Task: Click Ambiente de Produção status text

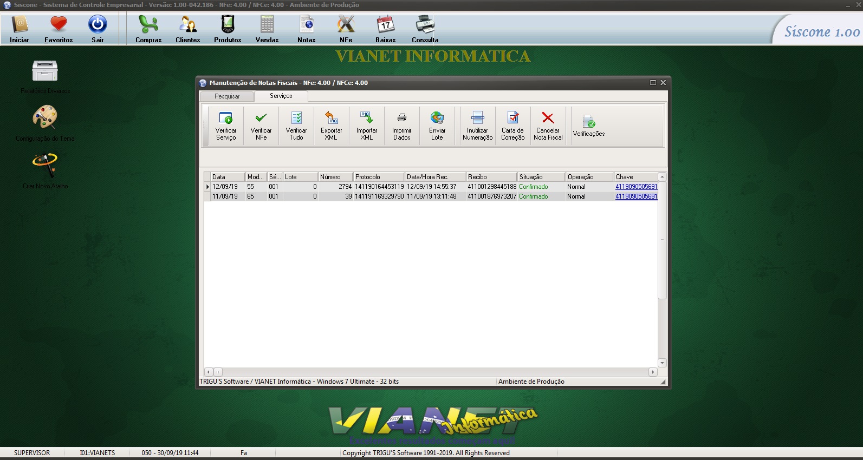Action: click(x=531, y=382)
